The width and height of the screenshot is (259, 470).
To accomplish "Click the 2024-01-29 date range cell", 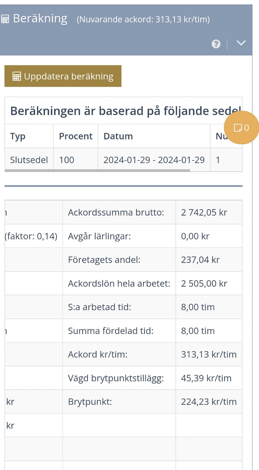I will click(154, 160).
